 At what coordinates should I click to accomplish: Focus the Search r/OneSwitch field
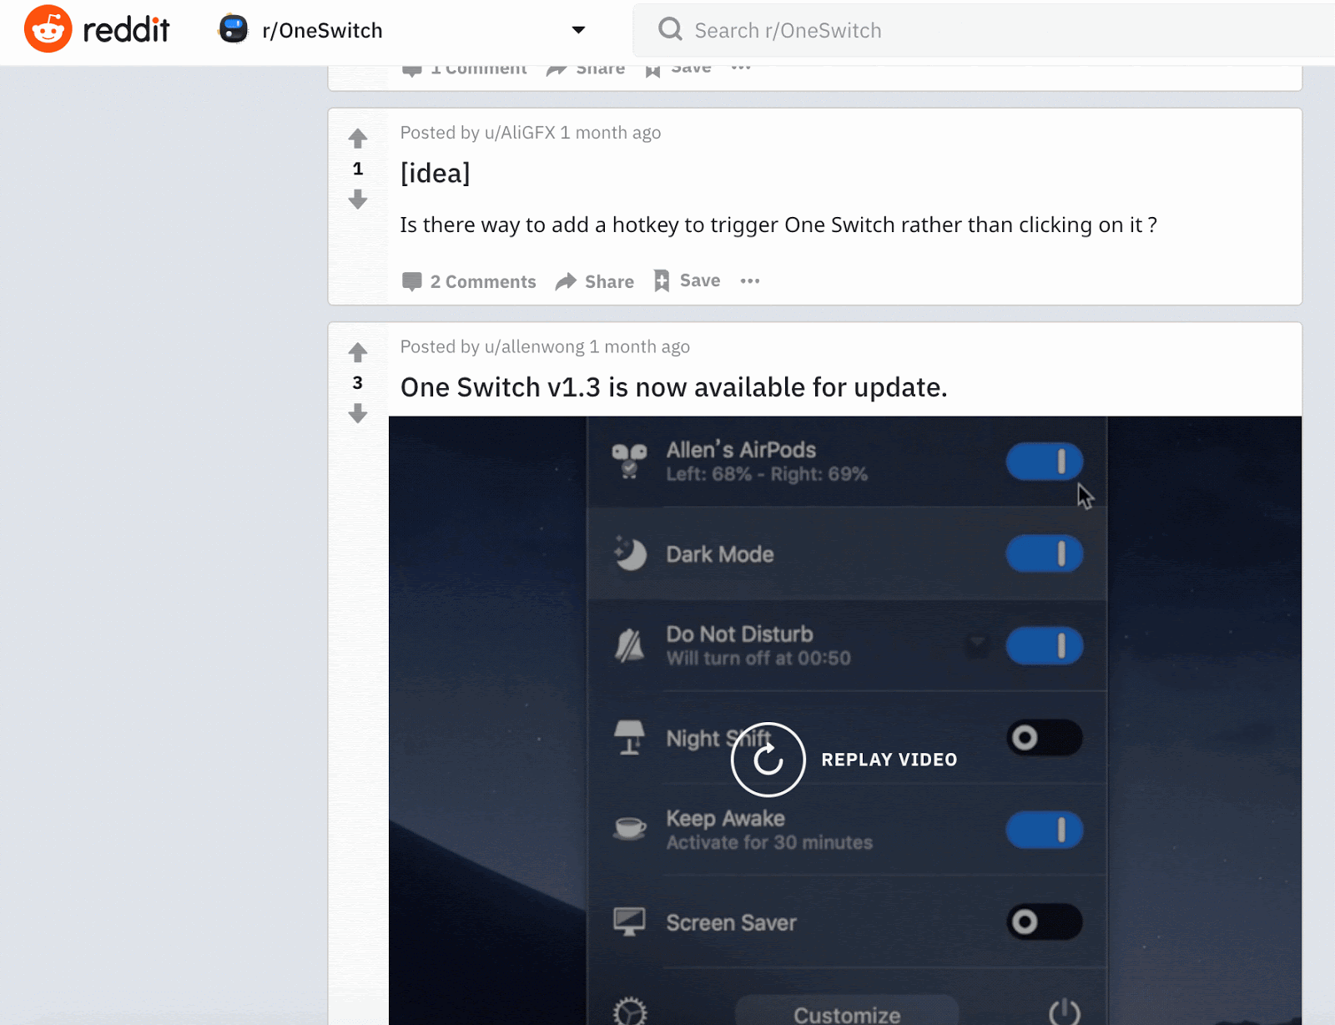[x=985, y=30]
